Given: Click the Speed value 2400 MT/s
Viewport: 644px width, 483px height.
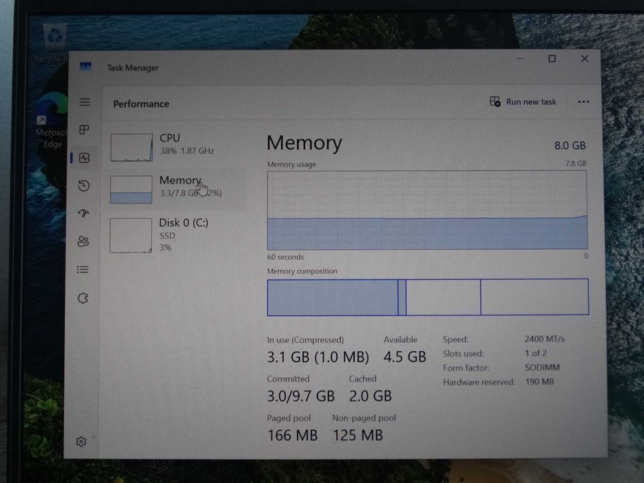Looking at the screenshot, I should pyautogui.click(x=544, y=339).
